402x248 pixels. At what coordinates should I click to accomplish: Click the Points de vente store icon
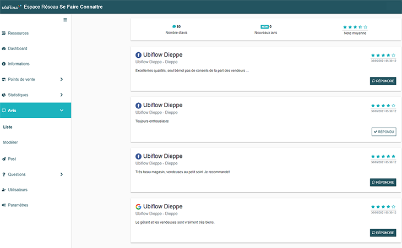(x=4, y=79)
